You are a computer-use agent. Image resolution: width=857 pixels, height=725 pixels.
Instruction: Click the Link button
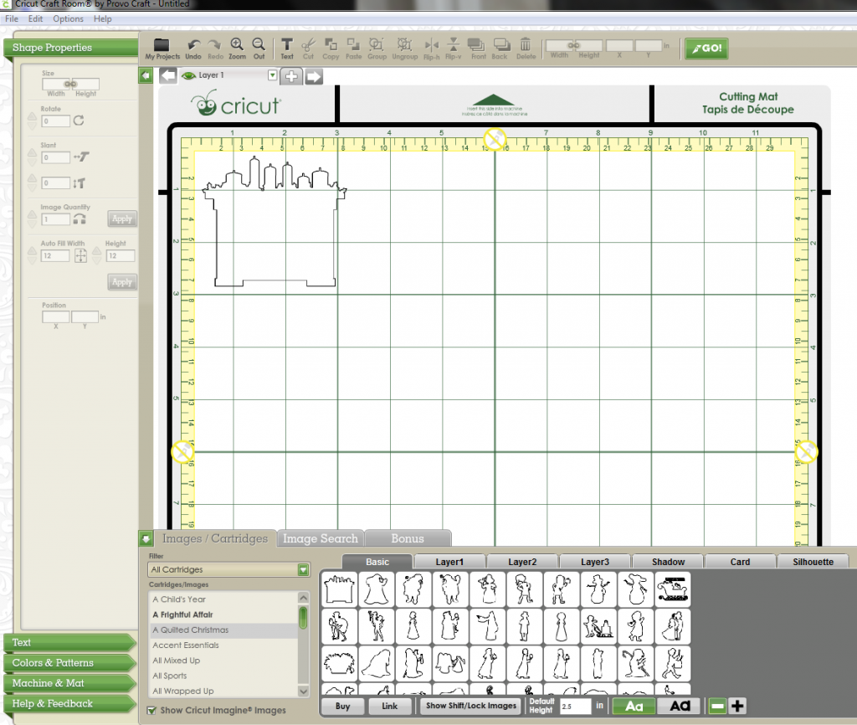tap(390, 706)
